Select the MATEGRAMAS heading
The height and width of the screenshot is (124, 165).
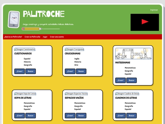123,63
